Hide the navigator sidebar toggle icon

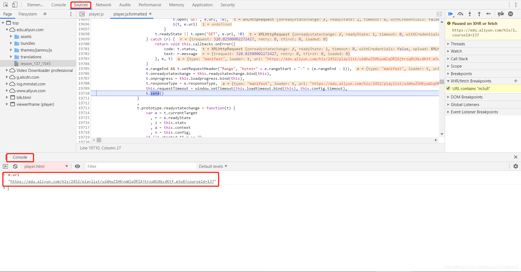[x=82, y=14]
